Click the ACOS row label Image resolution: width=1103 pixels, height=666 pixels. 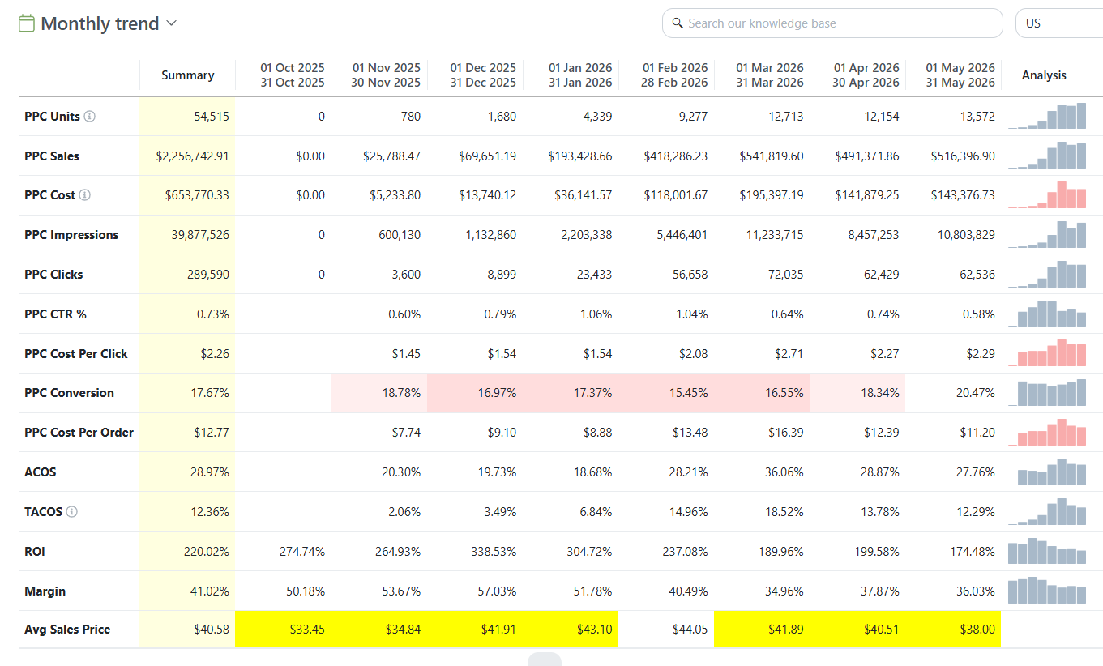[41, 472]
